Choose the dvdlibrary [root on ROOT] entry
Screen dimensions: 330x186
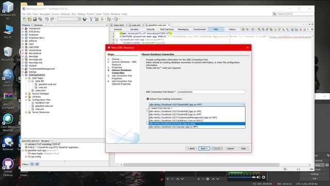[197, 120]
